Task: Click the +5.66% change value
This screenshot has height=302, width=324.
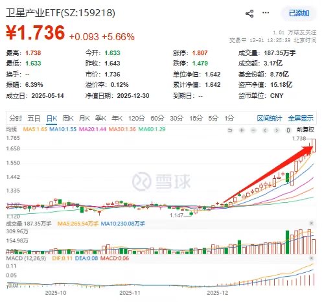Action: (119, 37)
